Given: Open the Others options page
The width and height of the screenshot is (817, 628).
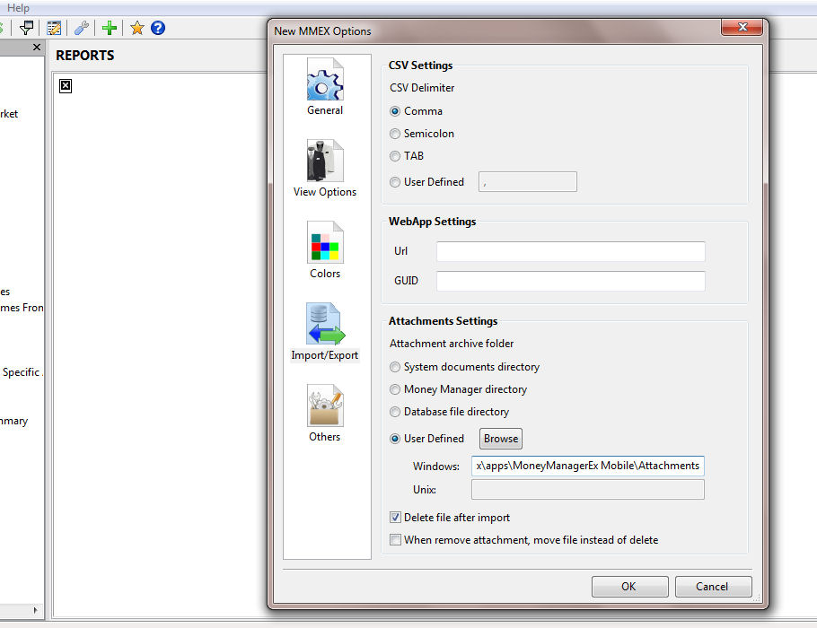Looking at the screenshot, I should point(325,414).
